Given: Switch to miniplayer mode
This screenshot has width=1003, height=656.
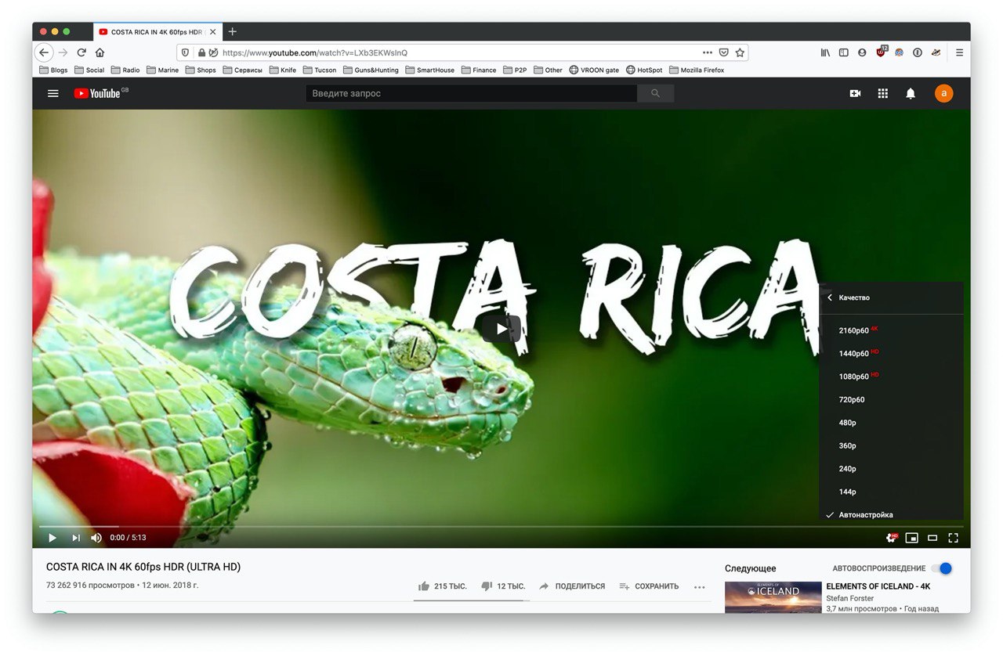Looking at the screenshot, I should pos(911,538).
